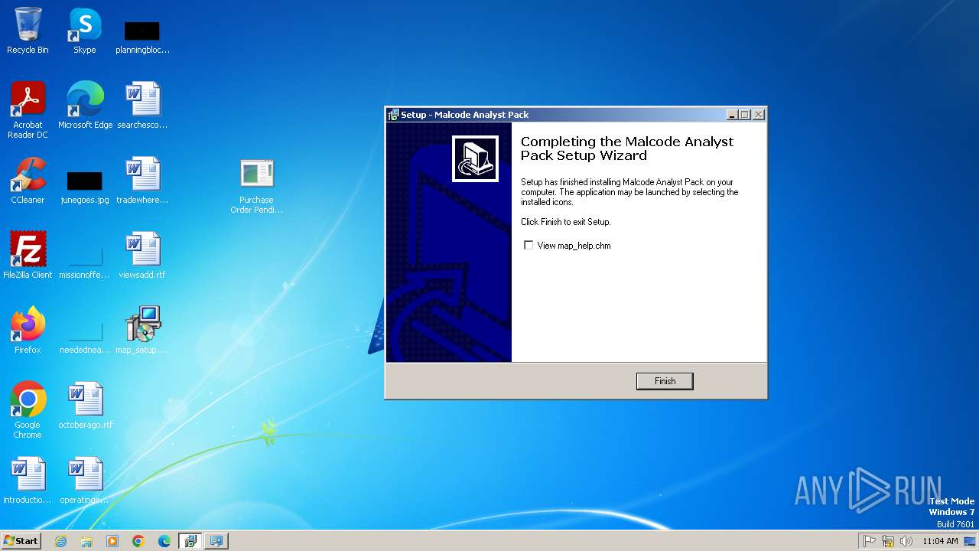Screen dimensions: 979x551
Task: Open Windows Media Player from the taskbar
Action: pyautogui.click(x=112, y=541)
